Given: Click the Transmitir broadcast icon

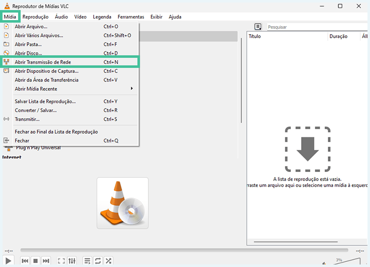Looking at the screenshot, I should click(x=7, y=119).
